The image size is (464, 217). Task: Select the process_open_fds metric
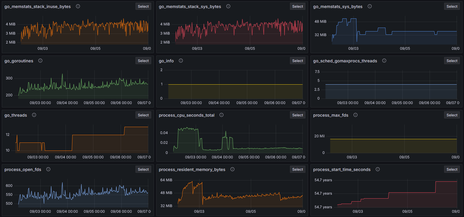pos(143,169)
